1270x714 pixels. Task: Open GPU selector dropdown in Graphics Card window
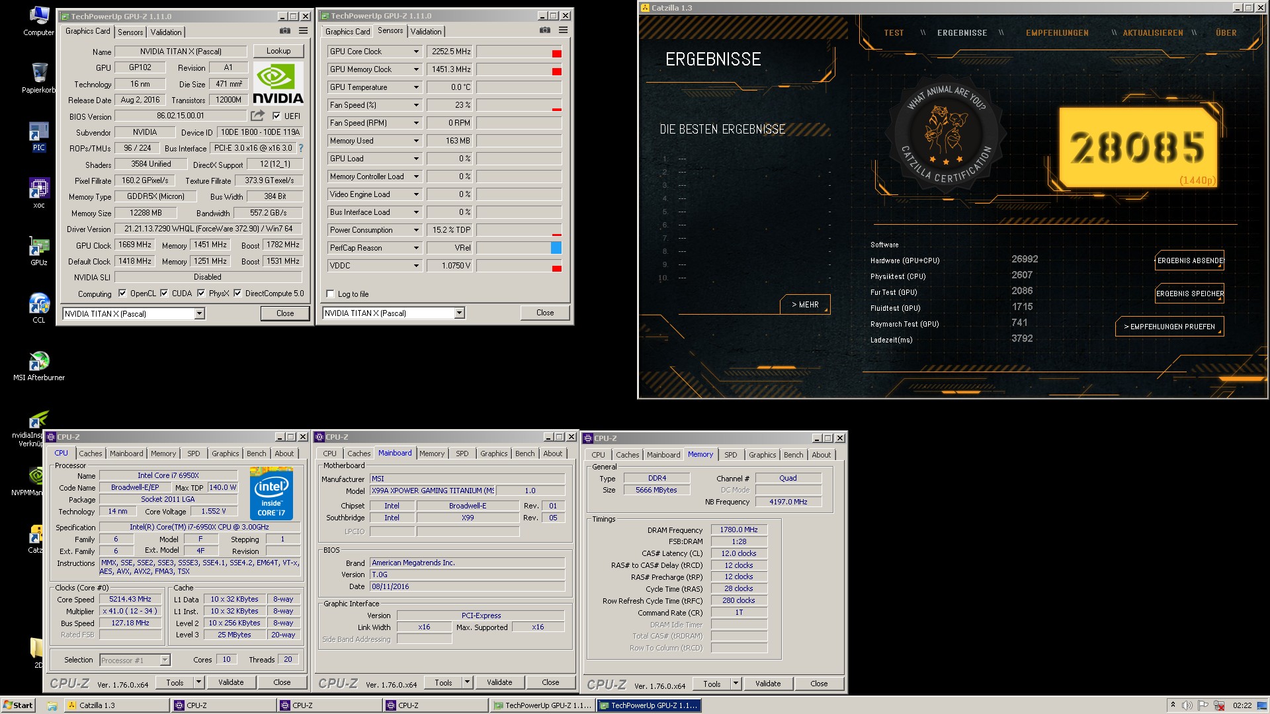(199, 314)
